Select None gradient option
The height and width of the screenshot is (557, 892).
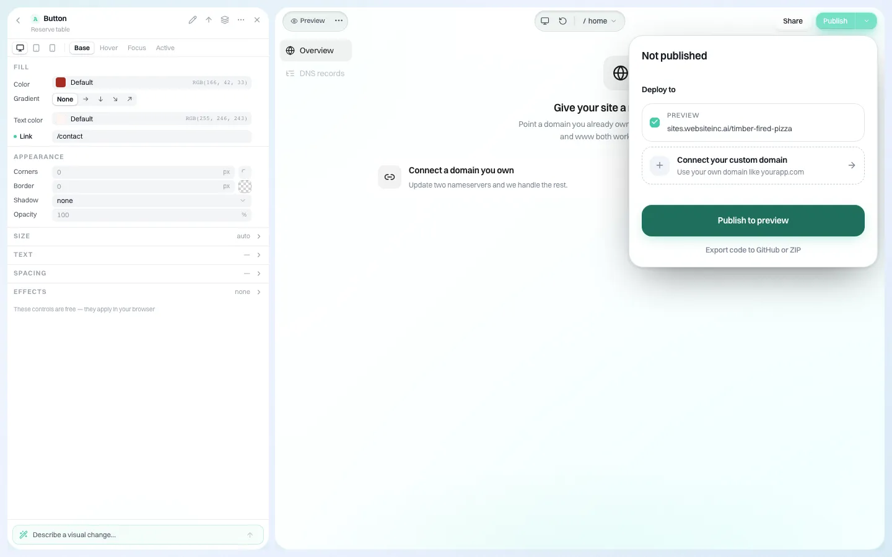click(x=65, y=99)
